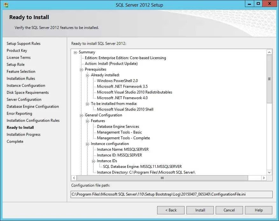Screen dimensions: 279x221
Task: Select Setup Support Rules step
Action: (x=24, y=44)
